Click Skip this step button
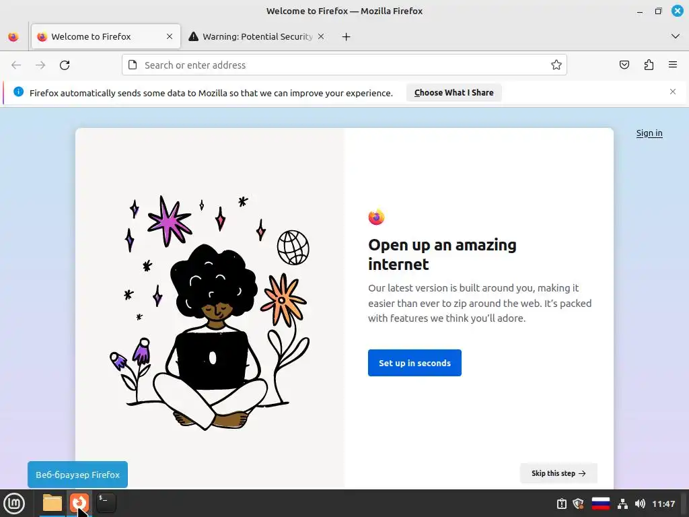The height and width of the screenshot is (517, 689). 558,473
